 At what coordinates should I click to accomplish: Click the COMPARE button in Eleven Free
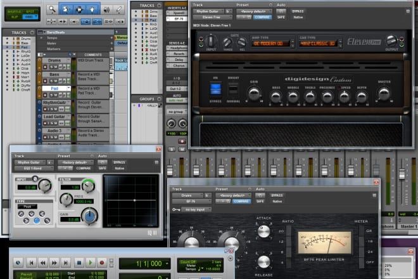pos(262,17)
